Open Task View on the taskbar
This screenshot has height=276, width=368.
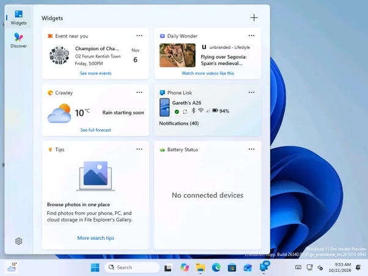pyautogui.click(x=168, y=267)
